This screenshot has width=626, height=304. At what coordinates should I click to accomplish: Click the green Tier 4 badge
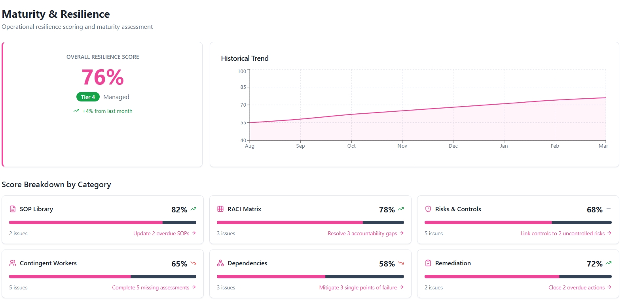pyautogui.click(x=88, y=97)
